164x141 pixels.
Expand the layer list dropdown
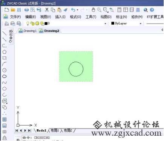[x=105, y=23]
